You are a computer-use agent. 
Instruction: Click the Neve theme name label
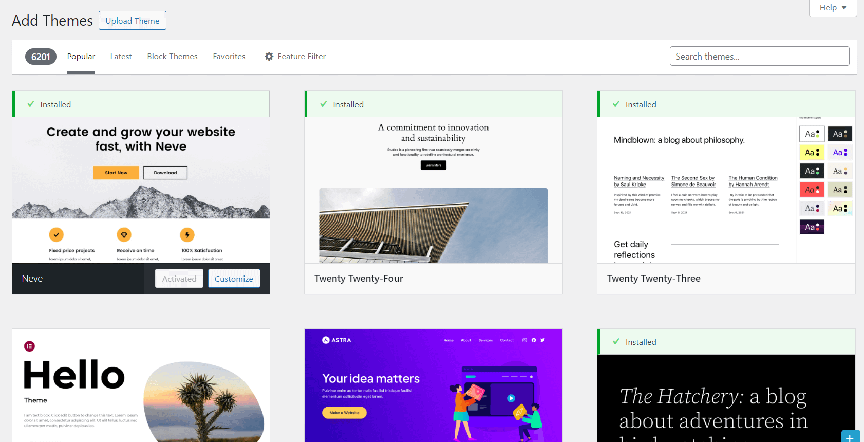[x=32, y=279]
